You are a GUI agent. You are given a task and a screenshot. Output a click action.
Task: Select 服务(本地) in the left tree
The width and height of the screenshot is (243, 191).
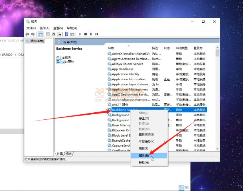[x=37, y=41]
